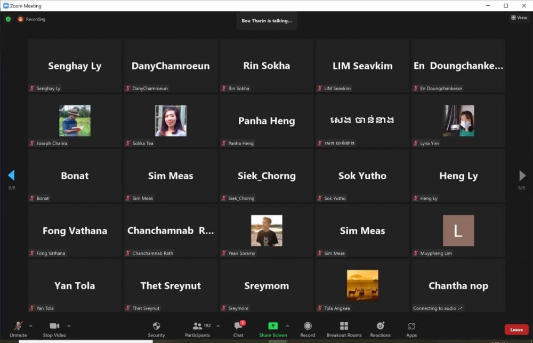This screenshot has width=533, height=343.
Task: Expand audio options arrow beside Unmute
Action: pyautogui.click(x=30, y=326)
